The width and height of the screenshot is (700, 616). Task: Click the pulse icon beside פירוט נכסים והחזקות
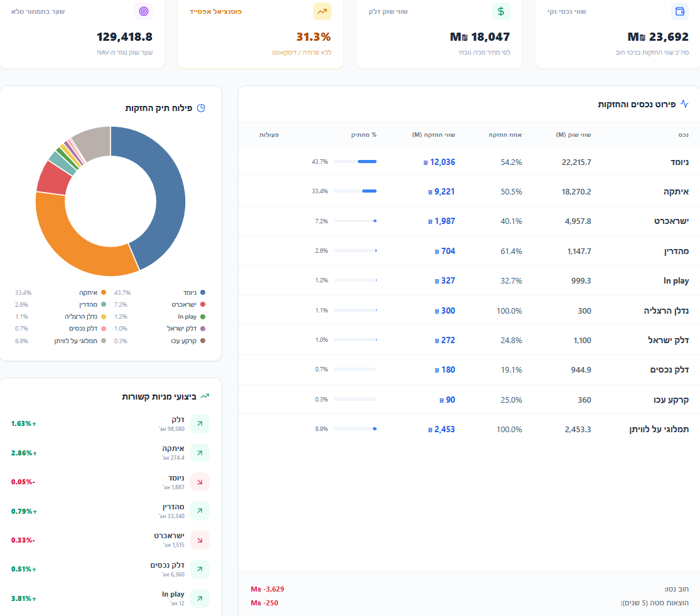pos(684,104)
